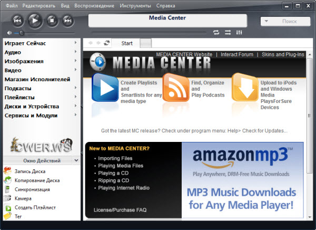
Task: Click the Create Playlists and Smartlists text
Action: click(141, 92)
